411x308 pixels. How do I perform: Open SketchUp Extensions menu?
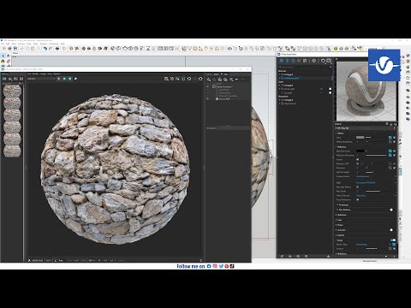click(54, 44)
